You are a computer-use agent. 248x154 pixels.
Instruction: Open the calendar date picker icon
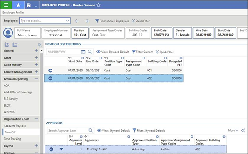coord(83,52)
